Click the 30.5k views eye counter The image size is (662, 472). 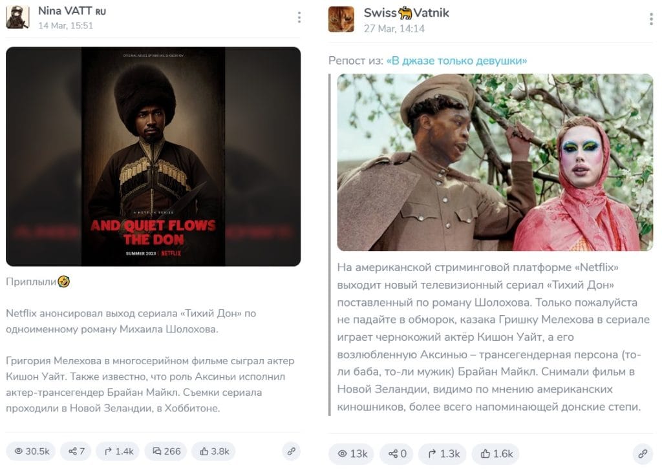31,451
